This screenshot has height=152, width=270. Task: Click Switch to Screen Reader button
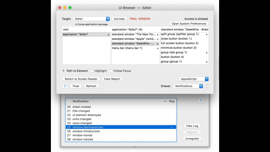pos(81,79)
